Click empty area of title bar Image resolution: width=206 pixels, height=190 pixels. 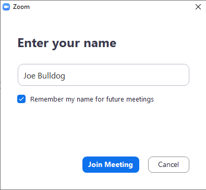tap(111, 7)
